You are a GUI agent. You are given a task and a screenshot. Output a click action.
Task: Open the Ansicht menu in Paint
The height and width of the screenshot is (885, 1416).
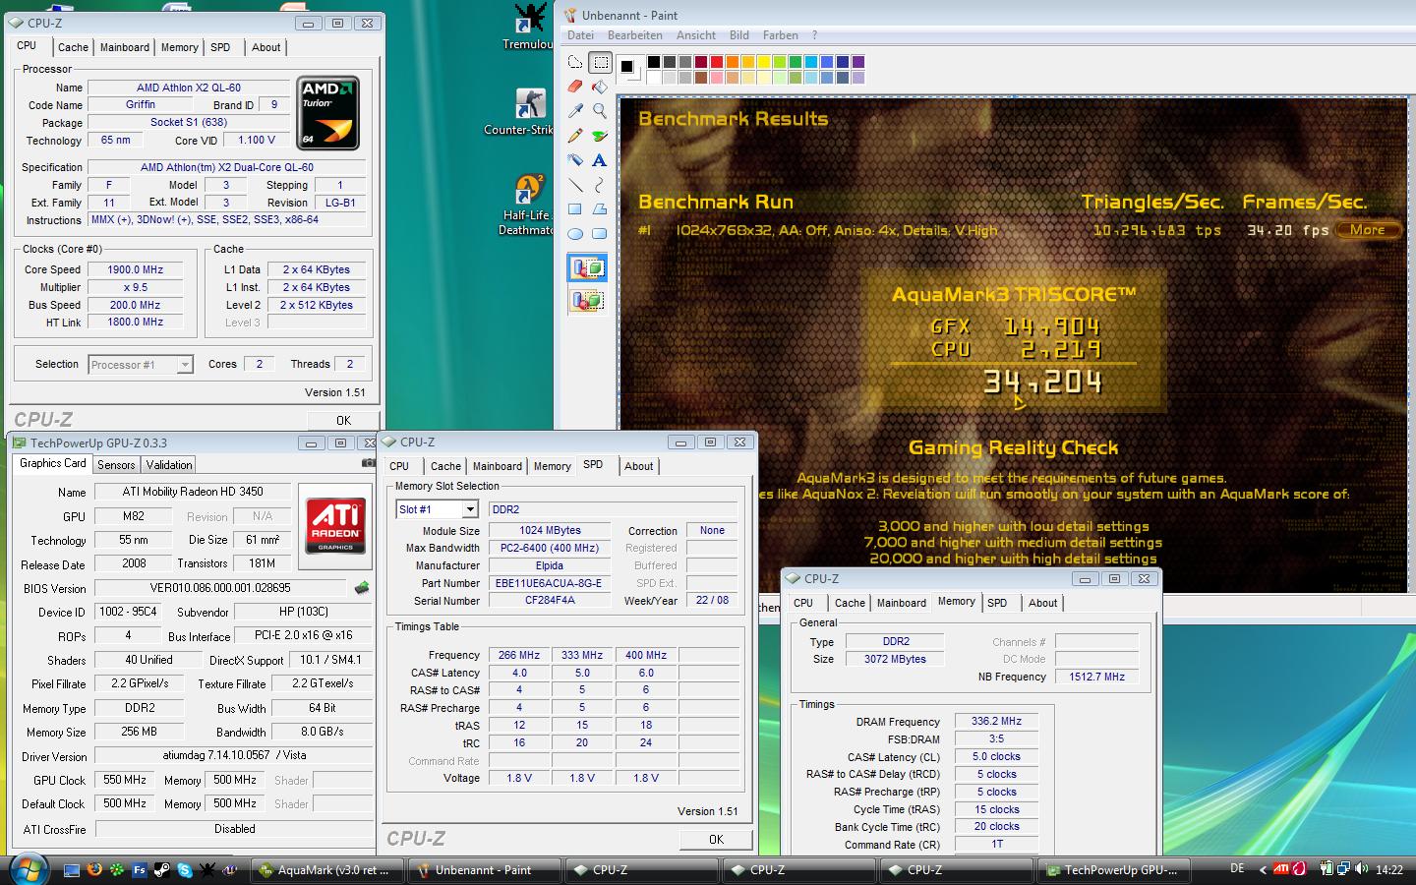pos(696,35)
